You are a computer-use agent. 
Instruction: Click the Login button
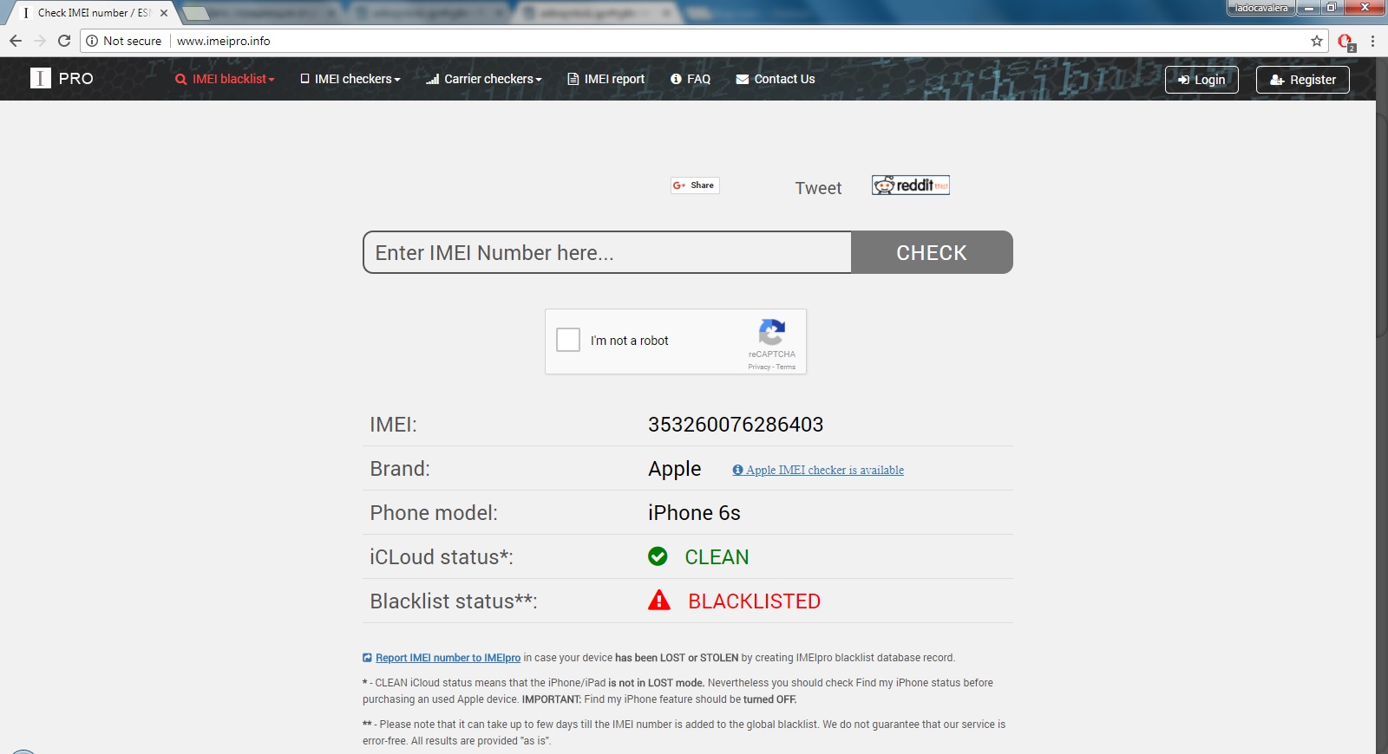1201,80
